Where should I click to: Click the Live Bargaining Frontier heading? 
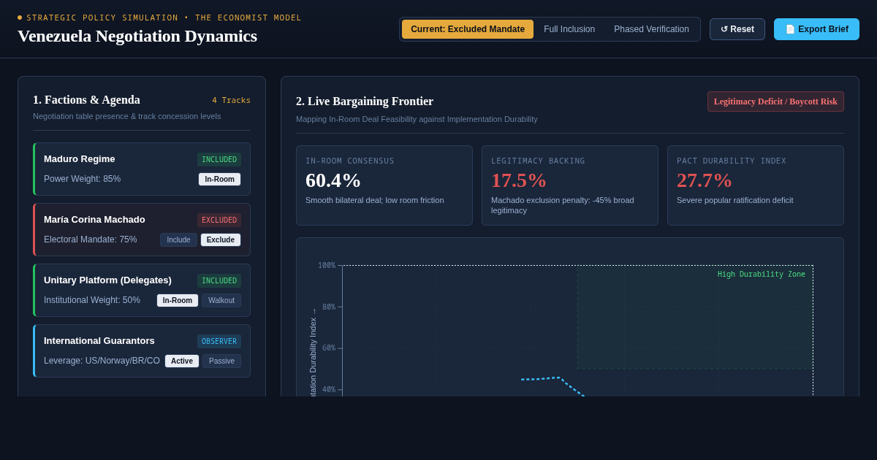pyautogui.click(x=365, y=101)
